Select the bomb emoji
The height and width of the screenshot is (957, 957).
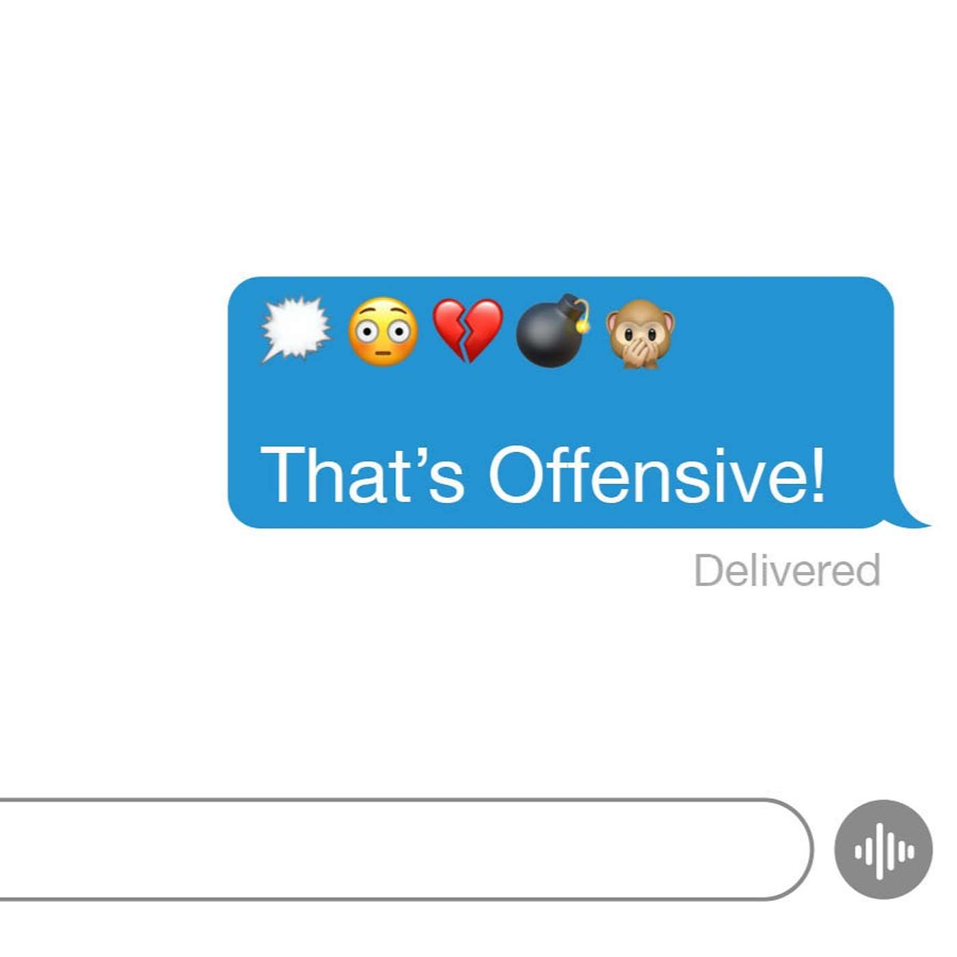tap(553, 331)
